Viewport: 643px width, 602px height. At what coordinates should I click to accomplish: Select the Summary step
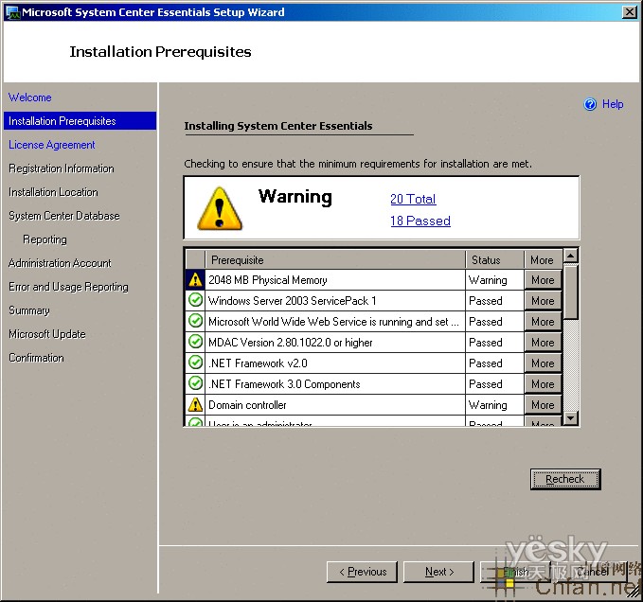[x=29, y=310]
